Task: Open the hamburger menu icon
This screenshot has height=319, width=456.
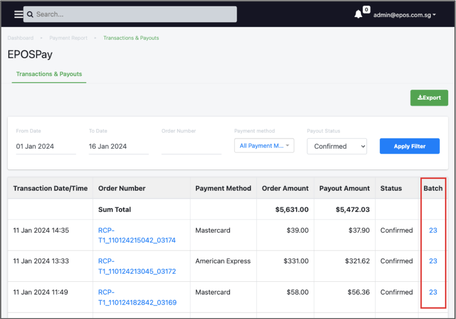Action: coord(18,14)
